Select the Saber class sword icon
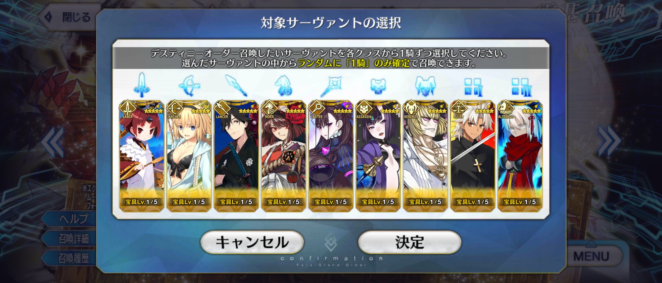Screen dimensions: 662x283 142,85
